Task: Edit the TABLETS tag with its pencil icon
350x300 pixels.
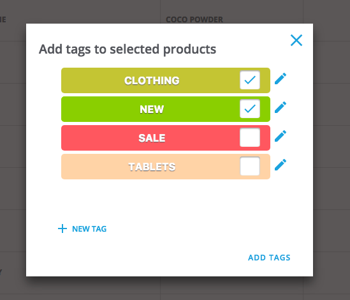Action: (x=281, y=165)
